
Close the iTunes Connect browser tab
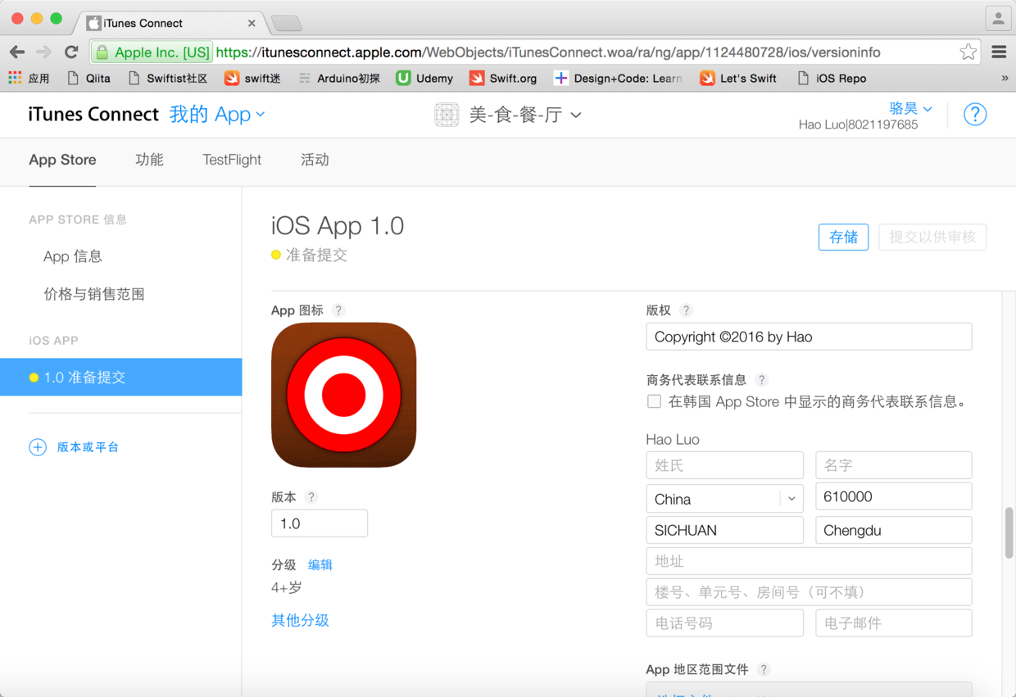252,23
